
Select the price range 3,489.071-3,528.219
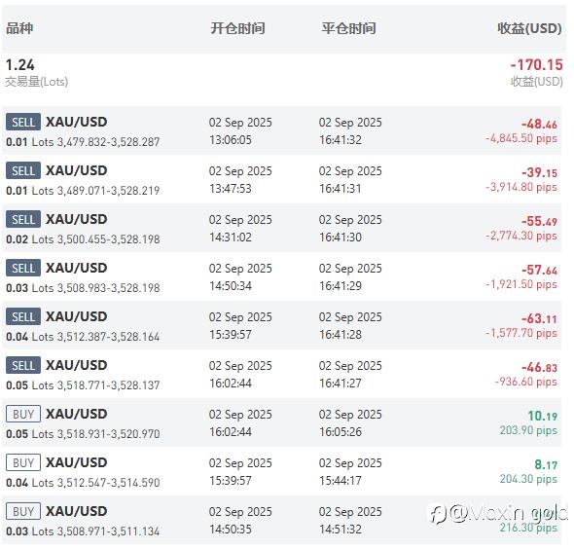tap(108, 191)
